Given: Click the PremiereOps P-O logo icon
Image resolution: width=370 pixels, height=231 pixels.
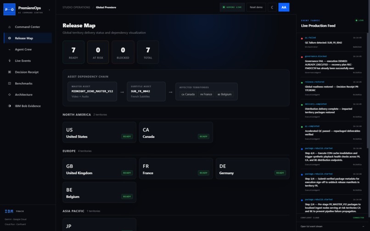Looking at the screenshot, I should click(x=10, y=10).
